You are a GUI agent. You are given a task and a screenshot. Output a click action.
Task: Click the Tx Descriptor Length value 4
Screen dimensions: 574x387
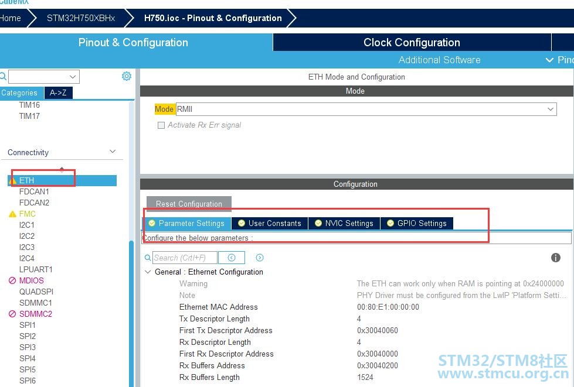(359, 318)
